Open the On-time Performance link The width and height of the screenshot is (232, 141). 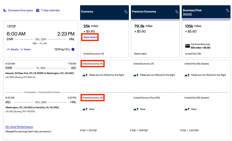(x=19, y=127)
